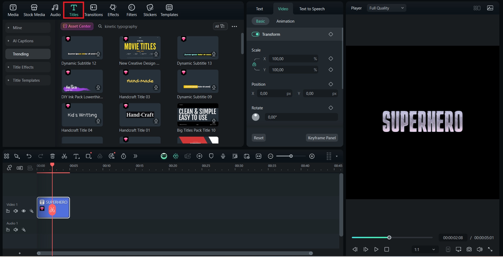
Task: Click the Speed timer icon
Action: (x=124, y=156)
